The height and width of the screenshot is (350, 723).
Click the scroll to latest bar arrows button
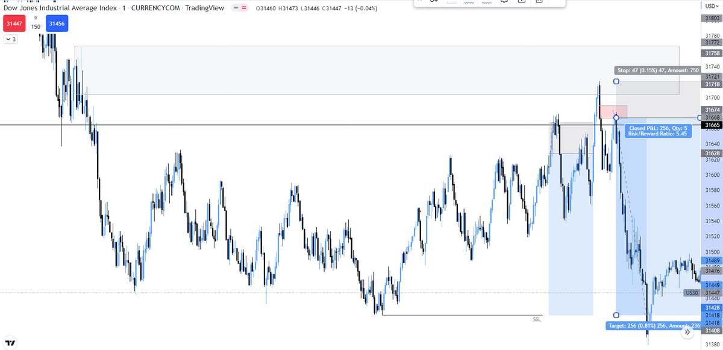687,331
